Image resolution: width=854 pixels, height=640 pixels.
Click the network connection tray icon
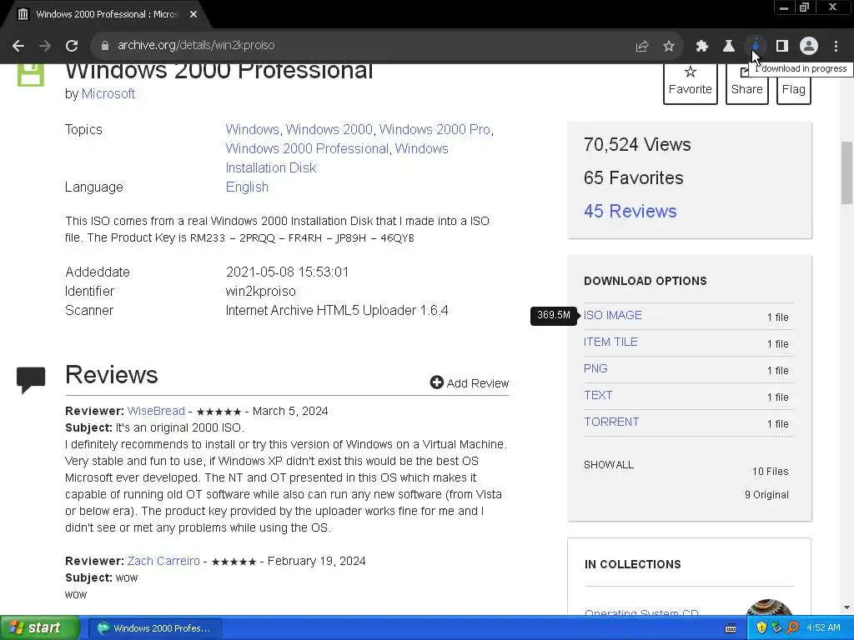[x=776, y=628]
